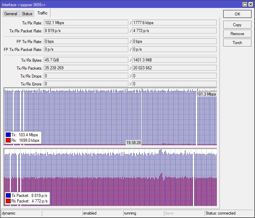Click the Copy button
This screenshot has width=255, height=218.
[237, 25]
